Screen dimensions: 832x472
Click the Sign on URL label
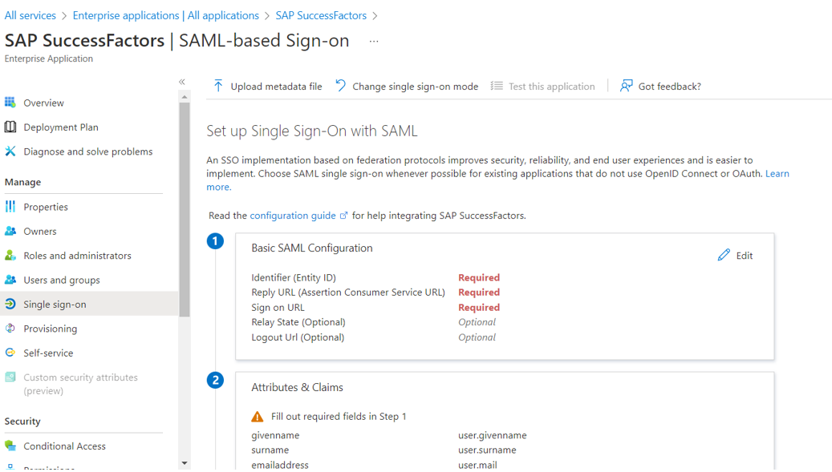[278, 307]
